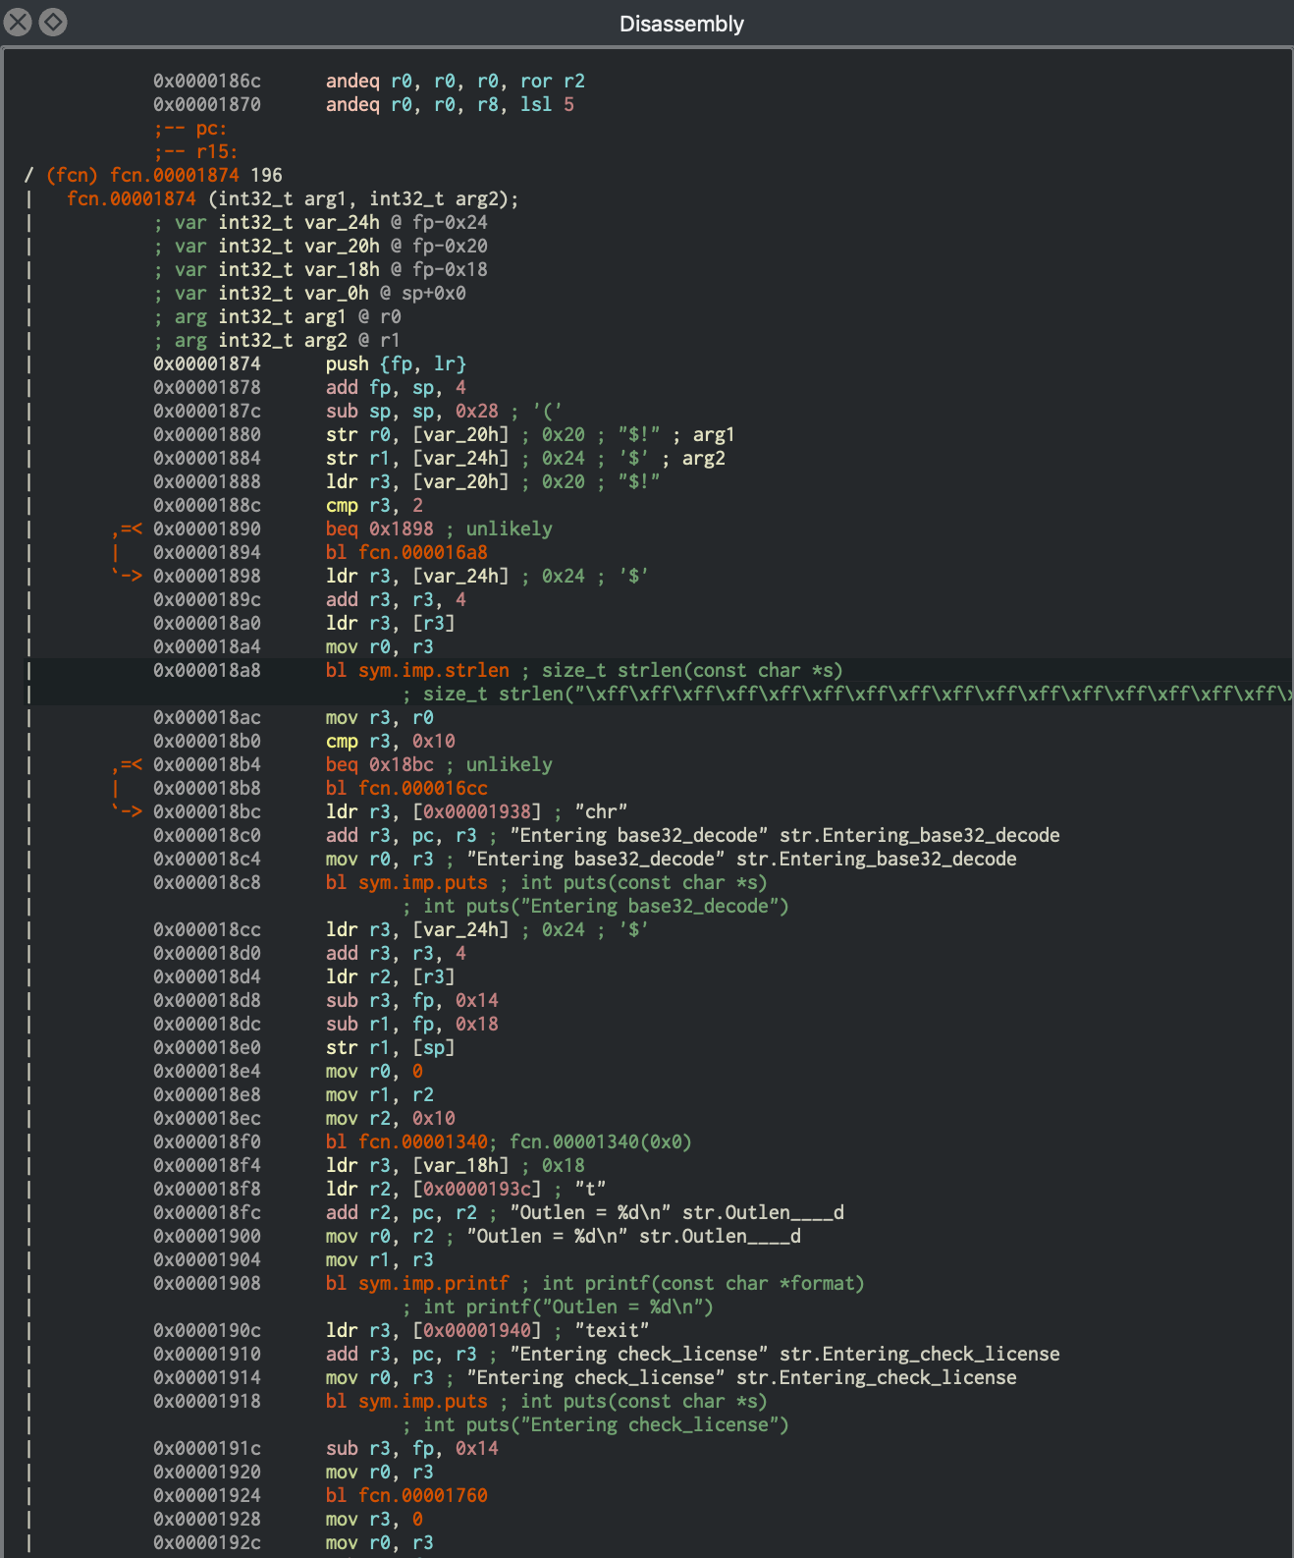The height and width of the screenshot is (1558, 1294).
Task: Click the fcn.000016a8 call target
Action: coord(422,552)
